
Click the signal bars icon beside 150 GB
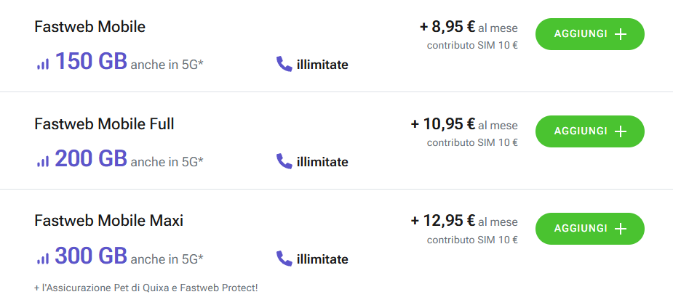click(43, 64)
